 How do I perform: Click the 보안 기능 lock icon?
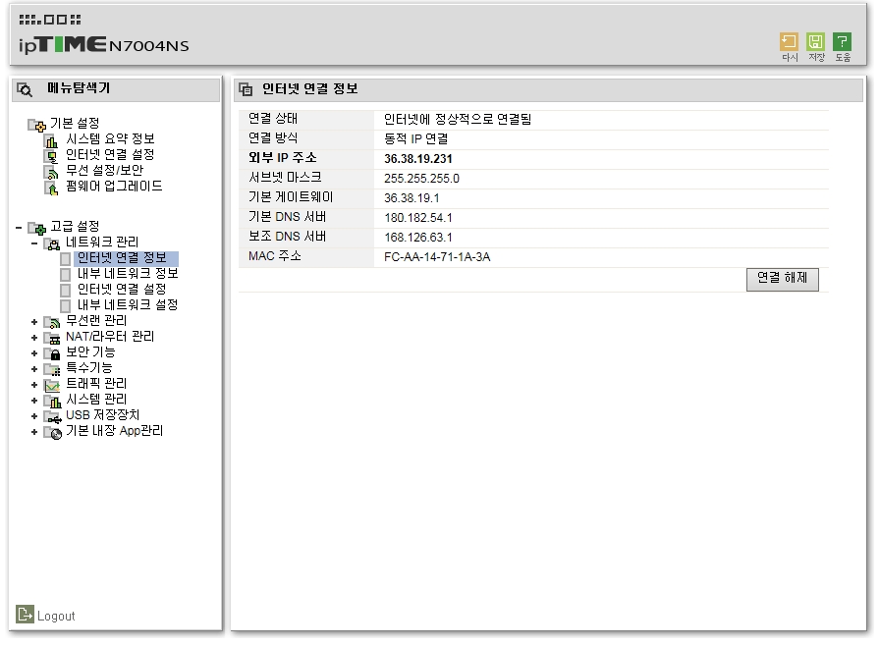tap(52, 353)
